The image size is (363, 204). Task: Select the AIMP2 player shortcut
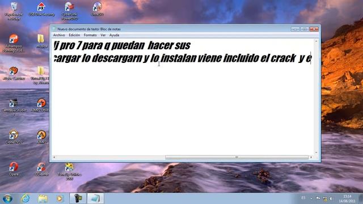click(41, 137)
